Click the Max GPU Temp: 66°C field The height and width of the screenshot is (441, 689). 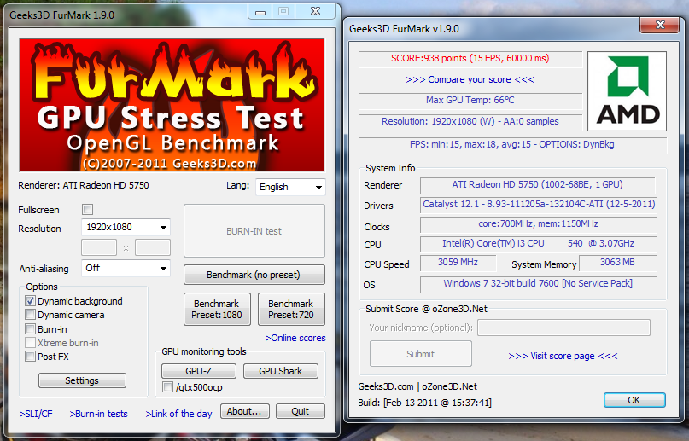point(470,101)
